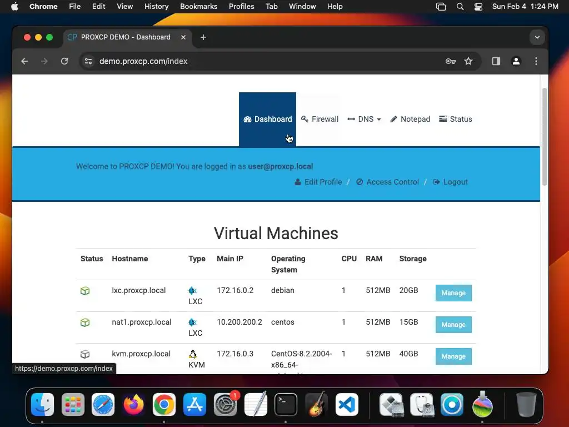Open the Bookmarks menu

click(x=198, y=7)
